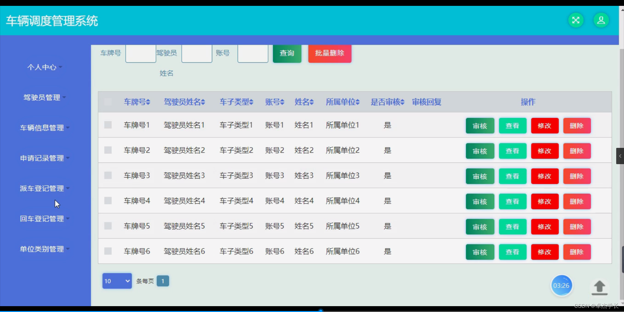Expand the side panel arrow tab

[620, 156]
